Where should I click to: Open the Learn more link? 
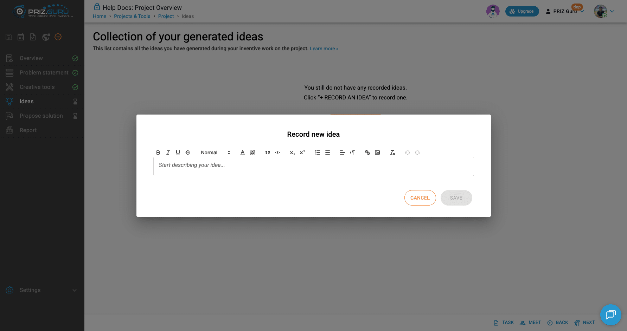click(324, 48)
